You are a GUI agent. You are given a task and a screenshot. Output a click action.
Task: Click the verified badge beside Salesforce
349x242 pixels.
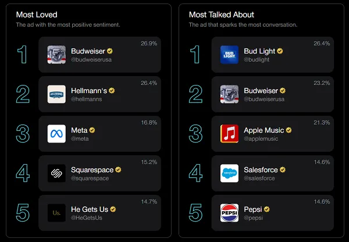[284, 170]
